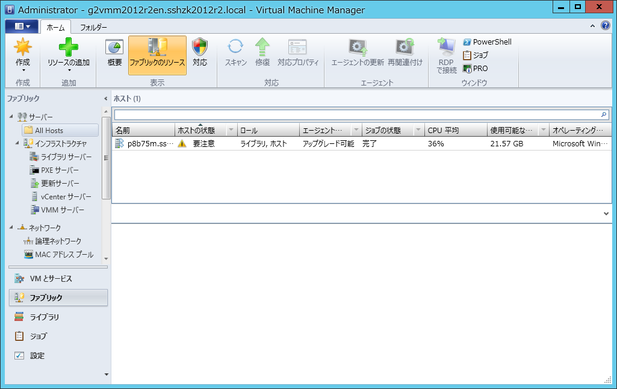Click the server icon beside host p8b75m

coord(119,143)
